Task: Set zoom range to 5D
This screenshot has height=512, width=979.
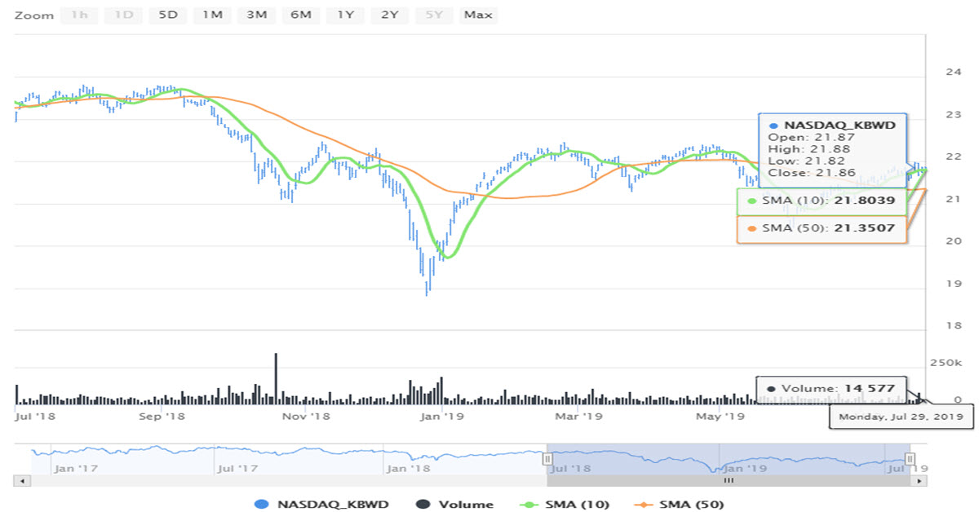Action: tap(167, 15)
